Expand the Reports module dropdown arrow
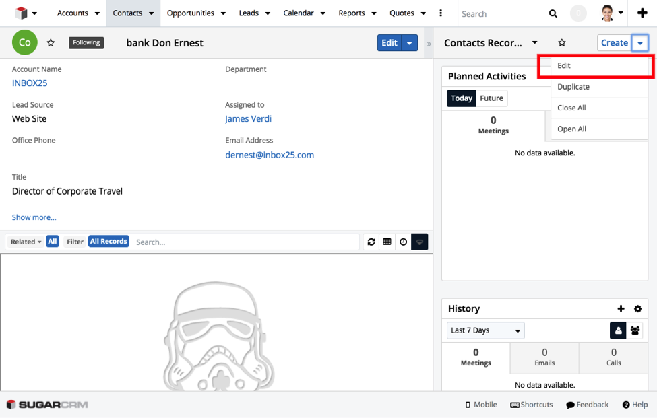Viewport: 657px width, 418px height. (374, 13)
